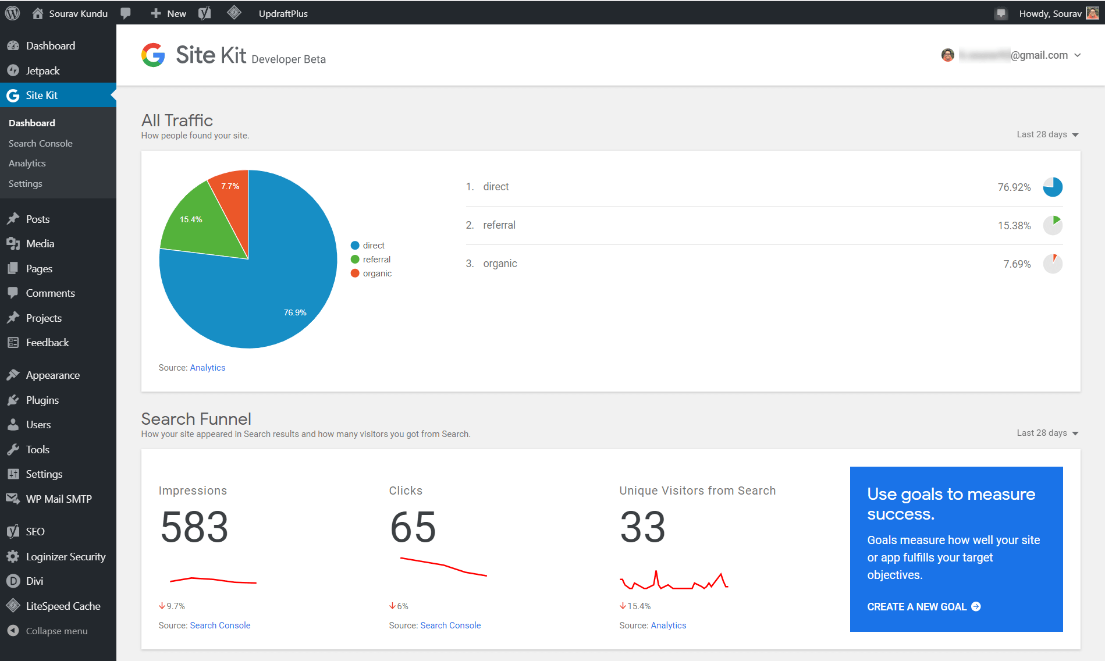This screenshot has width=1105, height=661.
Task: Click the mini pie chart for direct row
Action: pyautogui.click(x=1053, y=187)
